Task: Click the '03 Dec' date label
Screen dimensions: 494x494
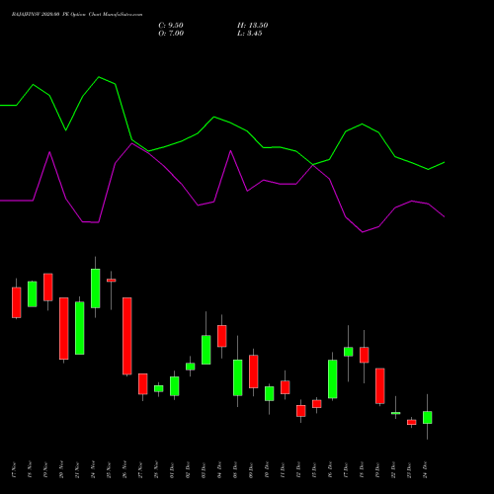Action: point(204,469)
